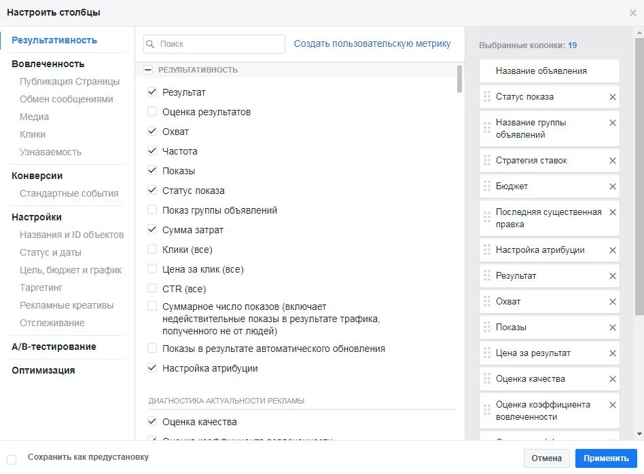The image size is (644, 474).
Task: Click drag handle of Охват column
Action: (486, 302)
